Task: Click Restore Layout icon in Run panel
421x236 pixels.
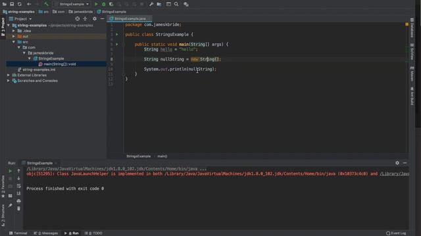Action: coord(11,195)
